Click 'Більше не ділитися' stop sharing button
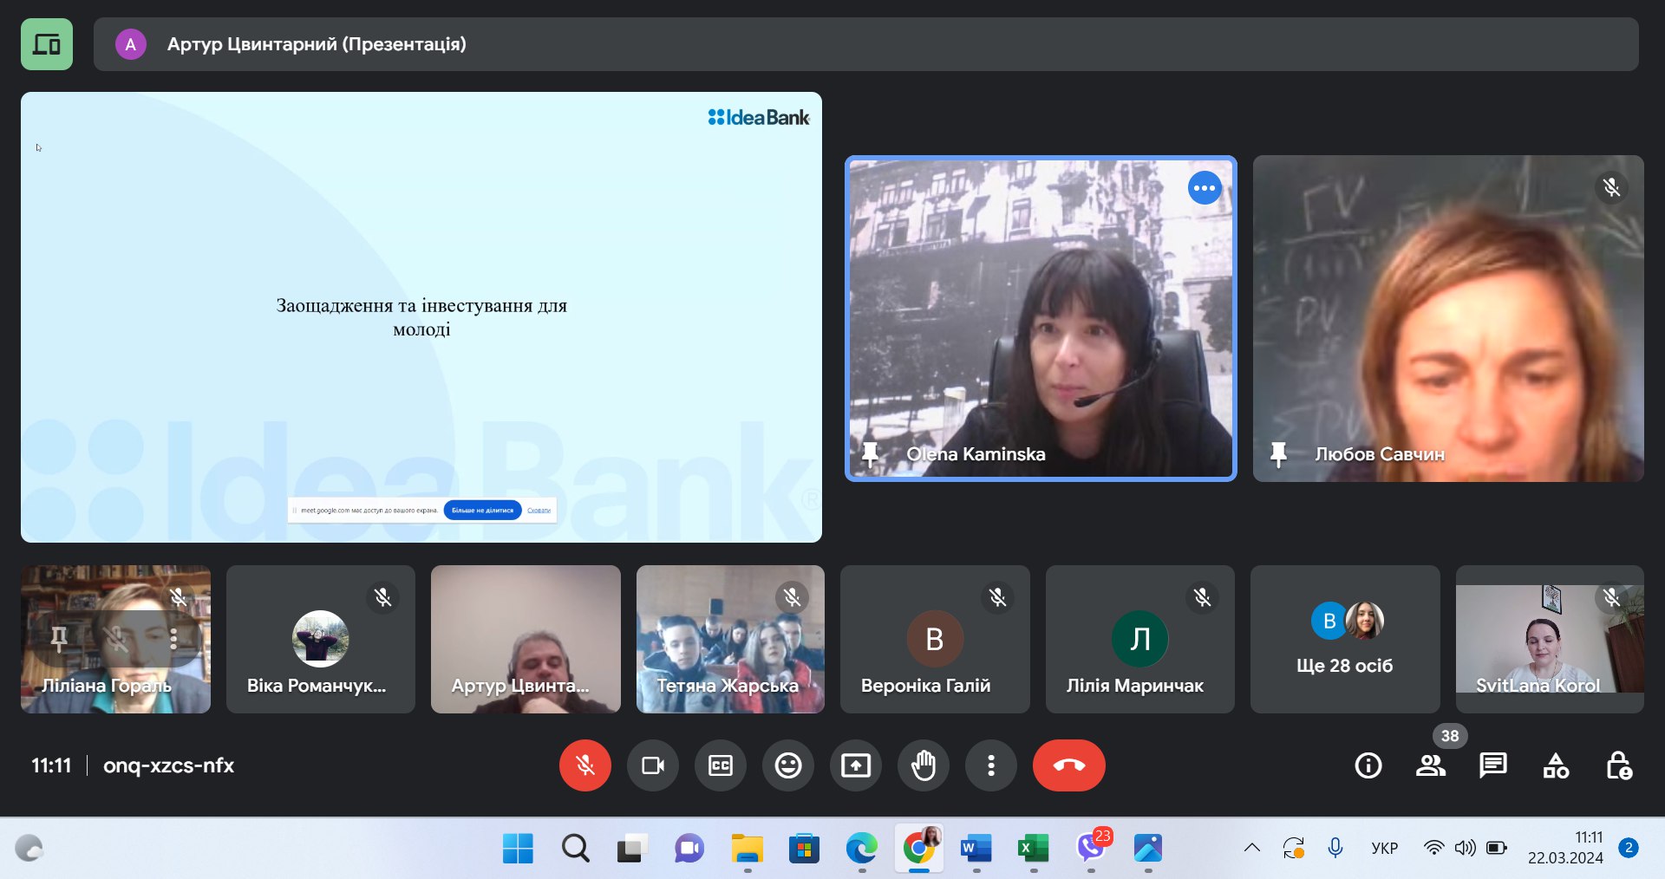The height and width of the screenshot is (879, 1665). (482, 511)
